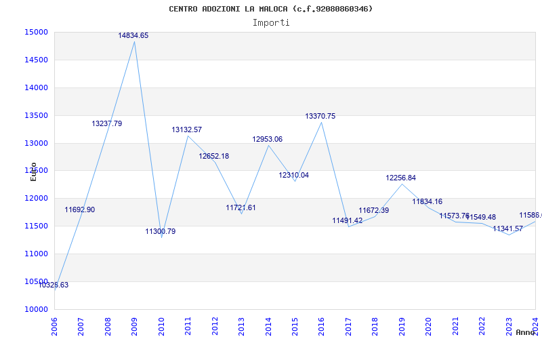Click the y-axis label 15000
Viewport: 542px width, 339px height.
(x=36, y=32)
